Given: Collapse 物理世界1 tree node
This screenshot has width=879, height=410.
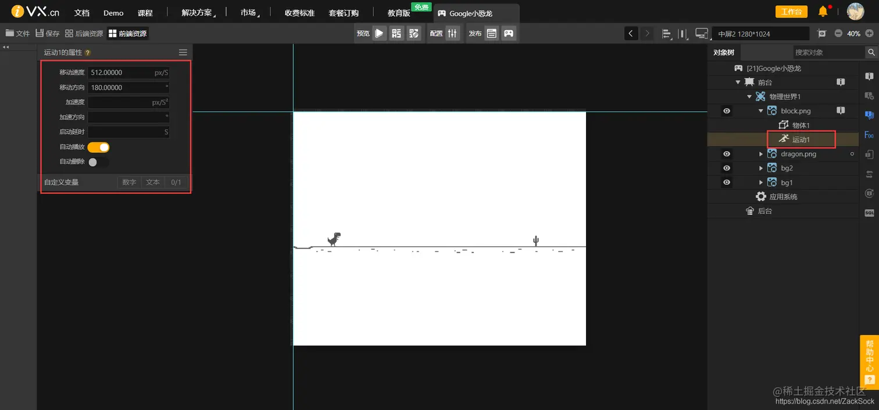Looking at the screenshot, I should click(x=750, y=96).
